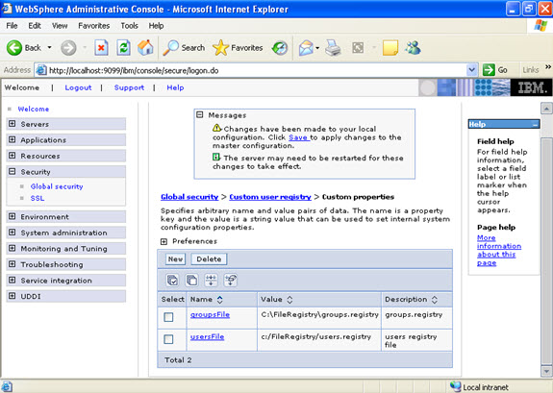
Task: Sort by the Description column arrows
Action: 435,300
